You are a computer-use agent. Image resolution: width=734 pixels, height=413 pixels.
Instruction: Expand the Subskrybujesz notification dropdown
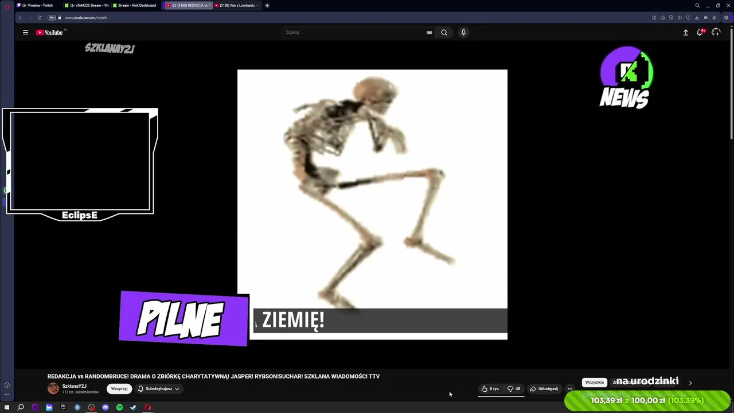pos(159,388)
